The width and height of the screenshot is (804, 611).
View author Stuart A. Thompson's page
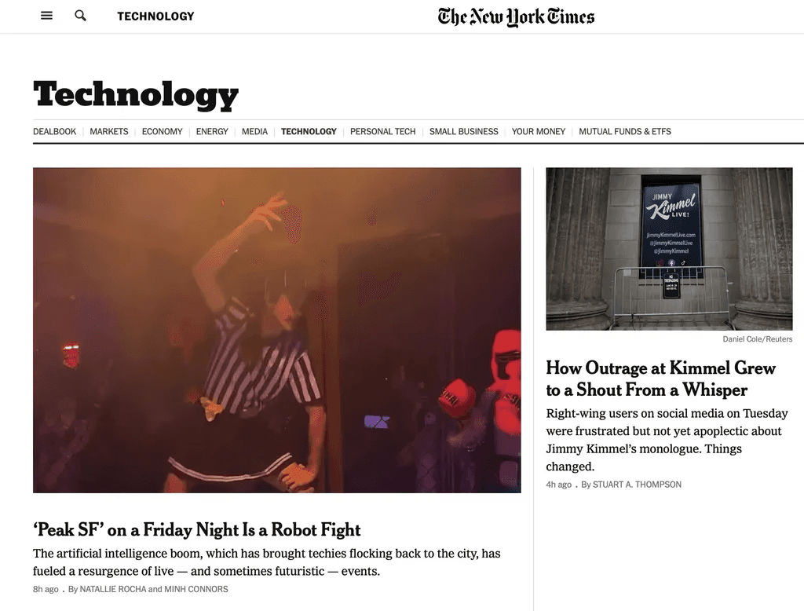click(637, 485)
